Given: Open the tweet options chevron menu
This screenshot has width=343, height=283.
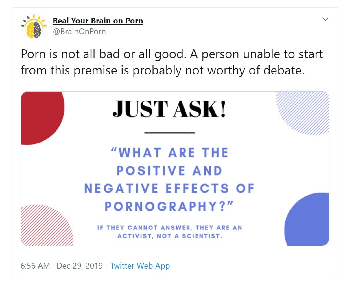Looking at the screenshot, I should tap(325, 19).
